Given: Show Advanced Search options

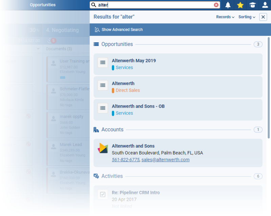Looking at the screenshot, I should pos(122,30).
